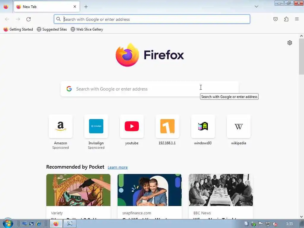Open the snapfinance.com story thumbnail
The image size is (304, 228).
[150, 190]
